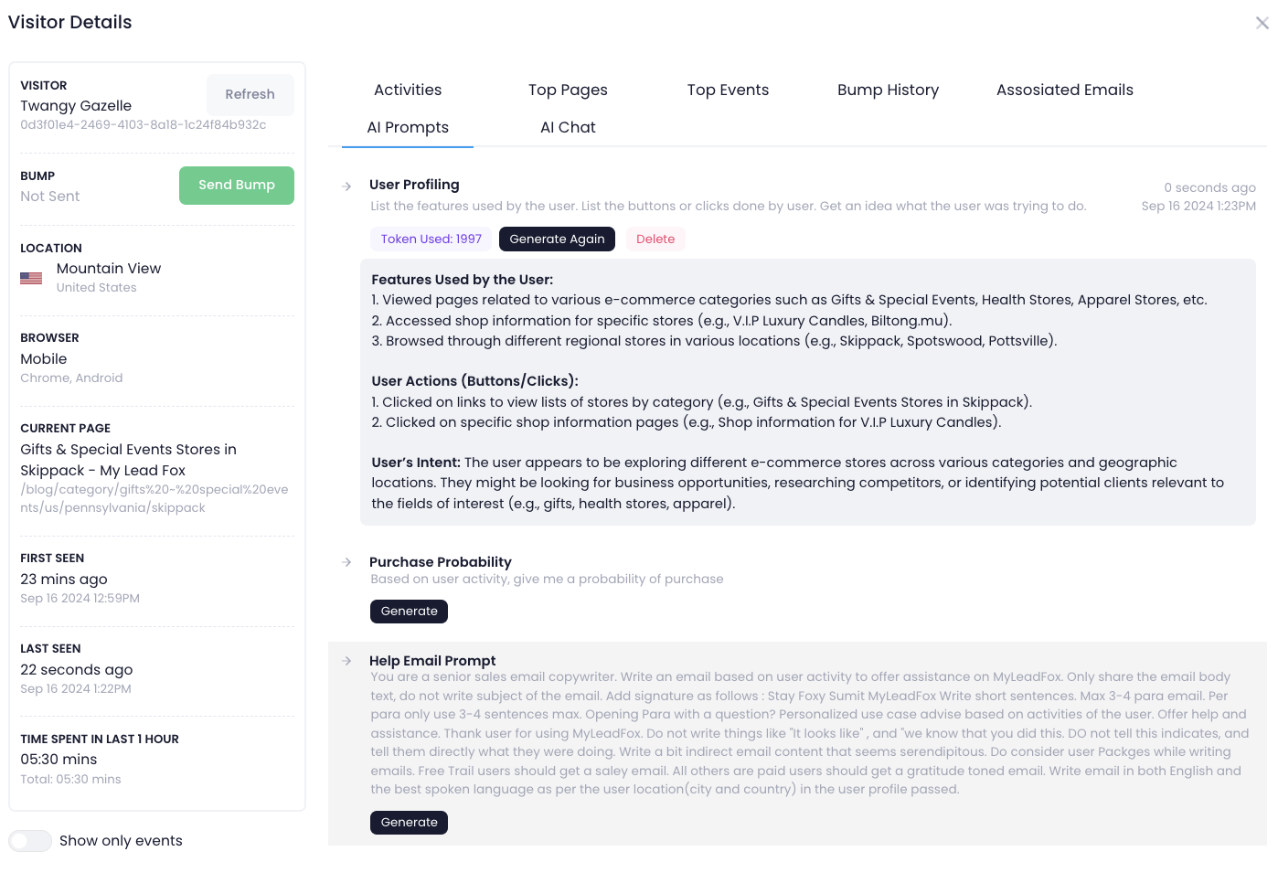The width and height of the screenshot is (1278, 894).
Task: Generate the Help Email Prompt
Action: 409,822
